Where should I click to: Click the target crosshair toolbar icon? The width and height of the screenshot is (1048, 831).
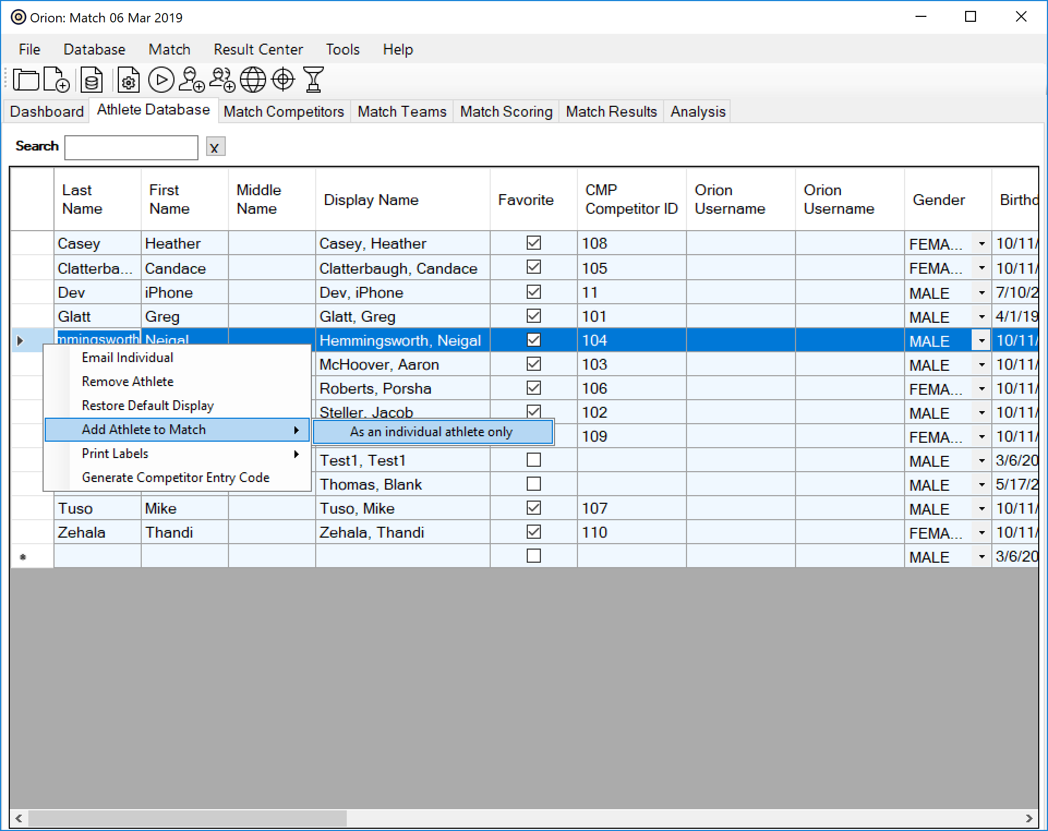click(x=283, y=80)
